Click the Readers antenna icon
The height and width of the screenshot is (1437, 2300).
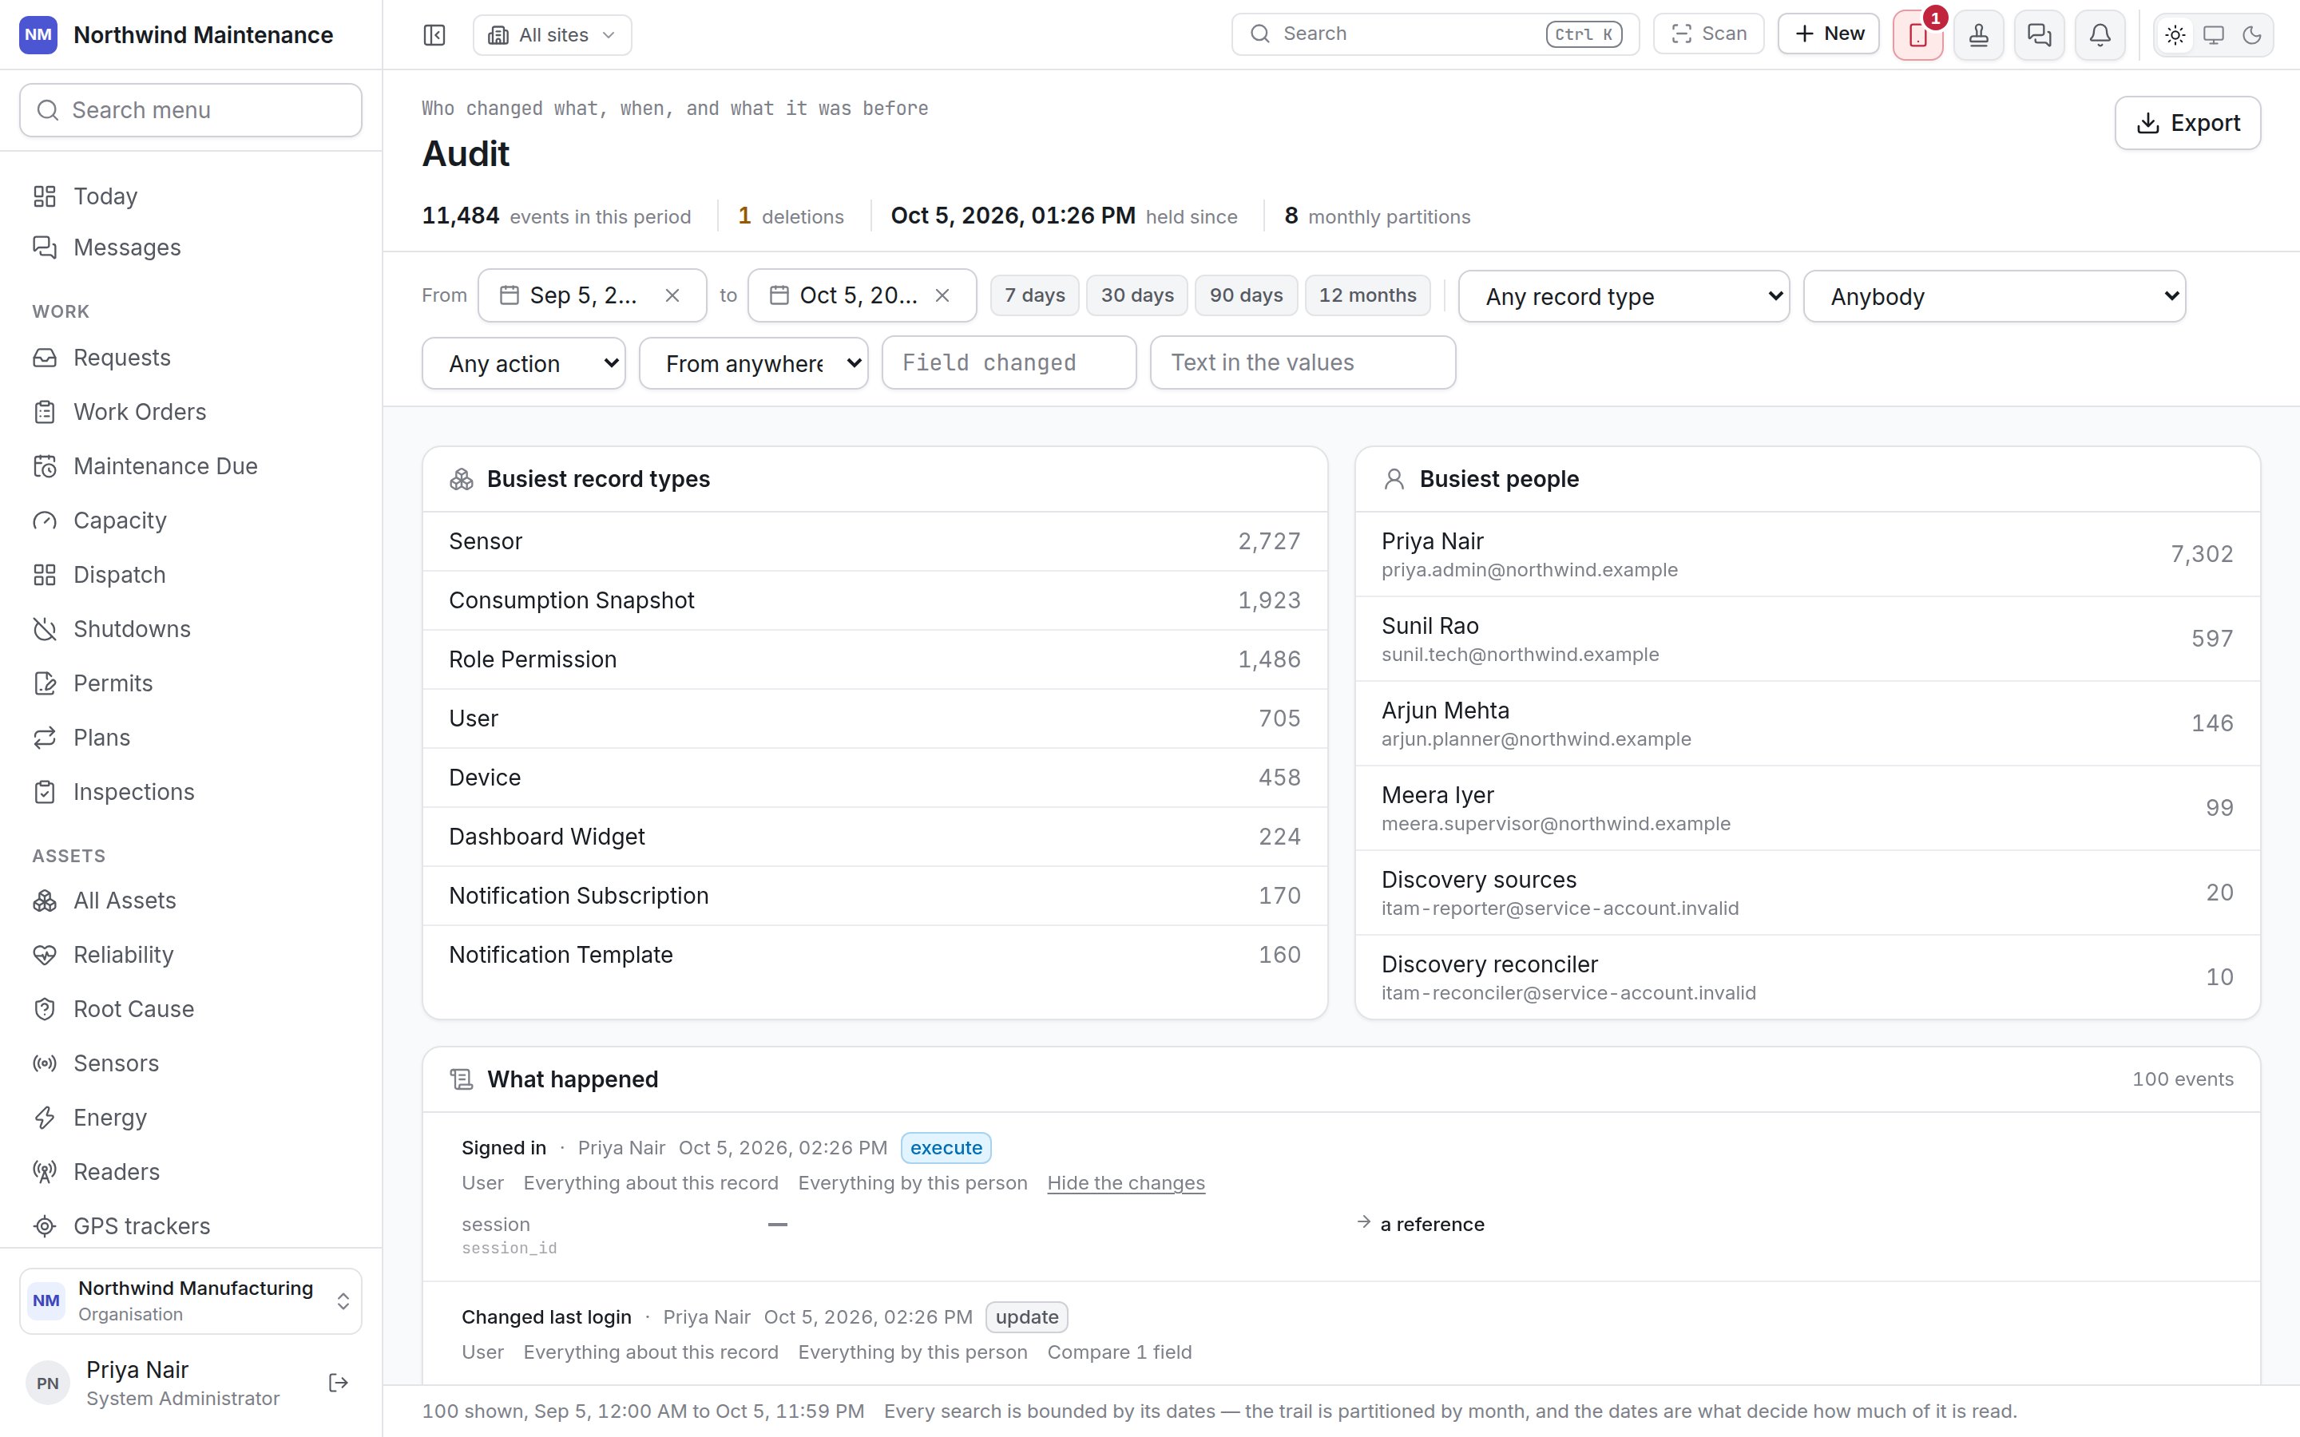coord(45,1172)
